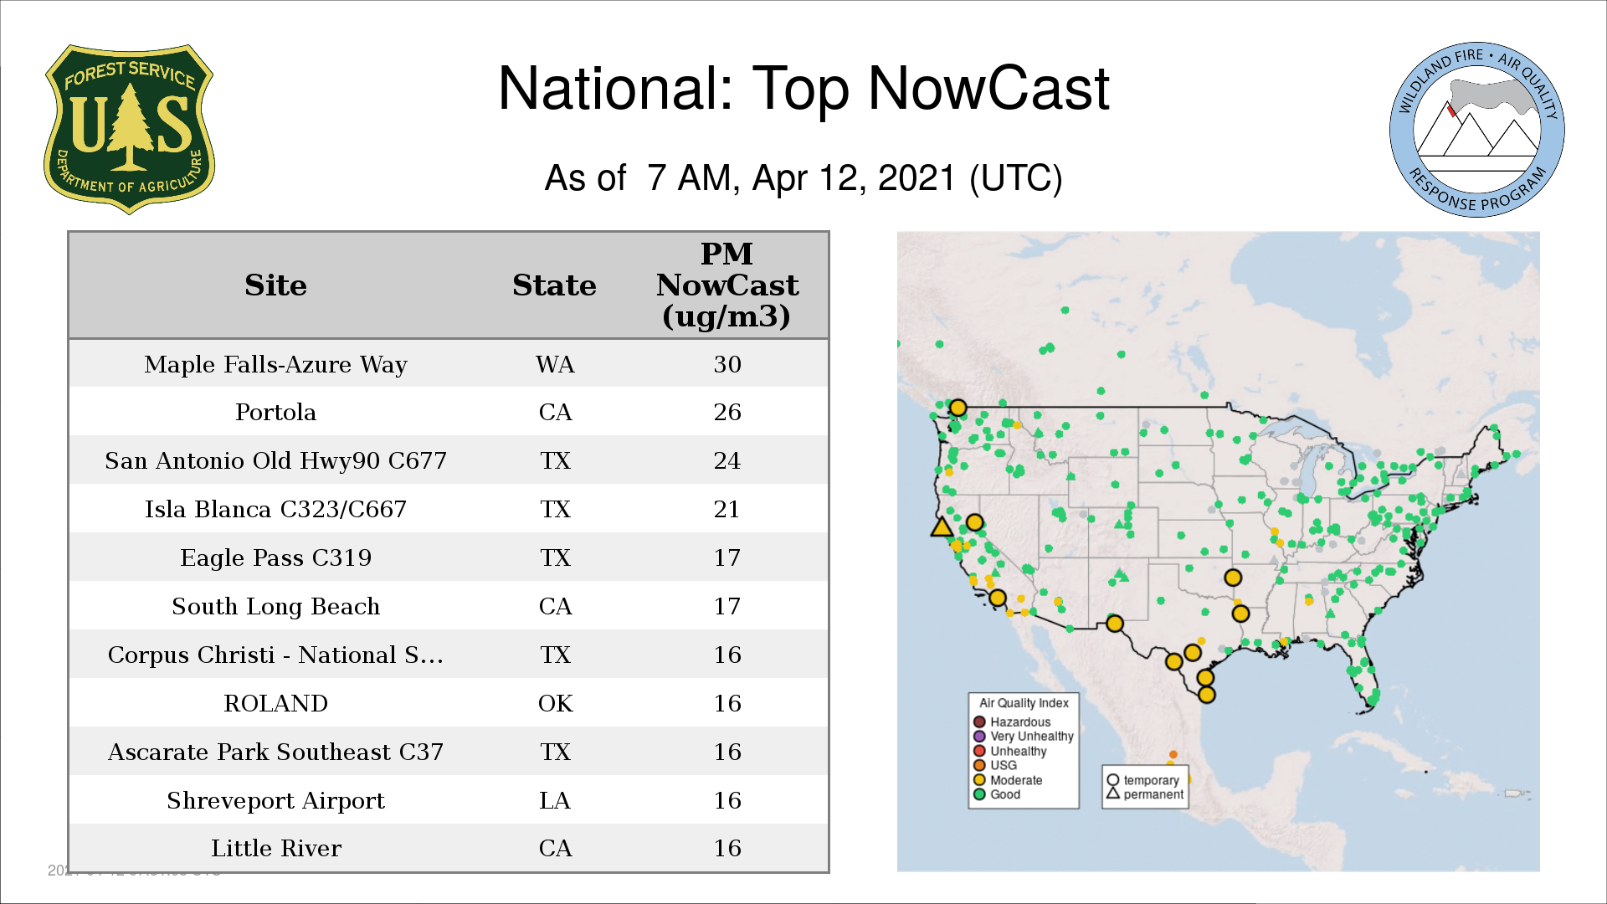Click the San Antonio Old Hwy90 C677 entry
Screen dimensions: 1607x904
click(275, 460)
